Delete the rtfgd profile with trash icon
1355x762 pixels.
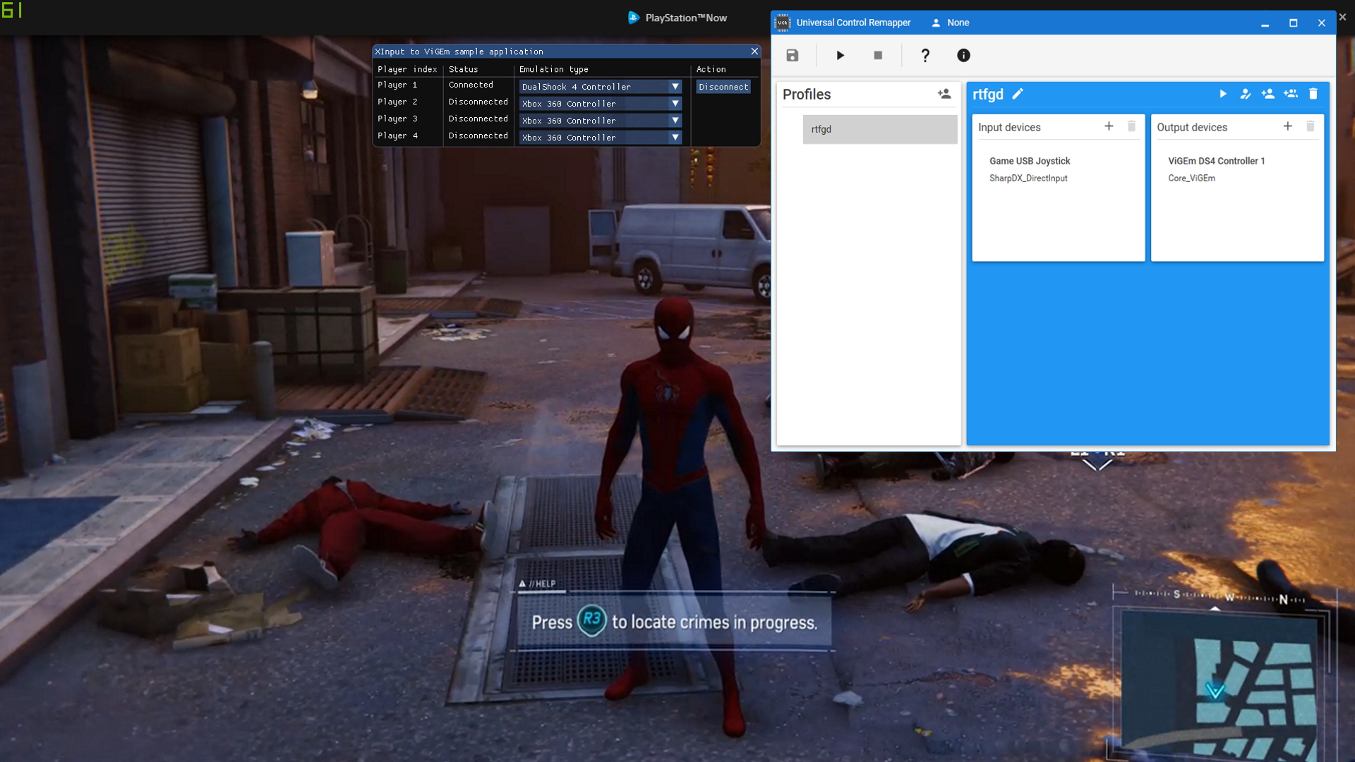pyautogui.click(x=1313, y=94)
